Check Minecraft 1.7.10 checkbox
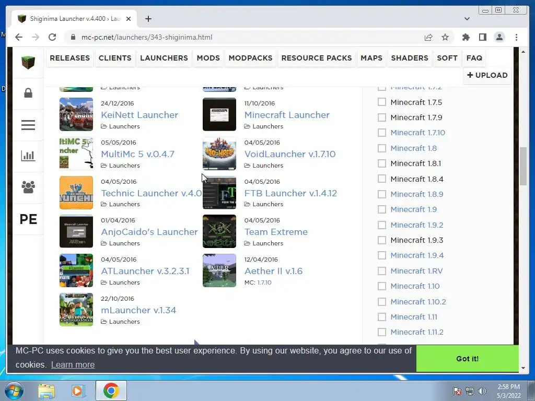The image size is (535, 401). (x=382, y=133)
